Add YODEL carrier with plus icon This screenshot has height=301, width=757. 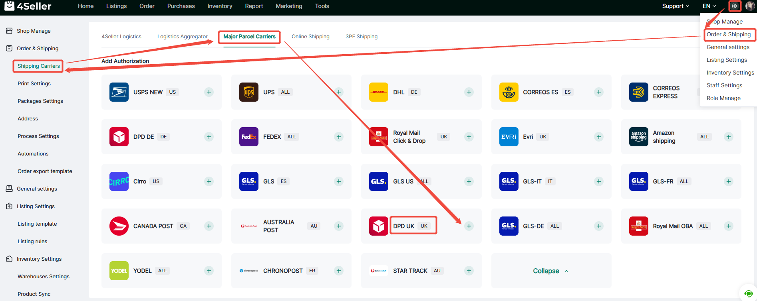(209, 271)
